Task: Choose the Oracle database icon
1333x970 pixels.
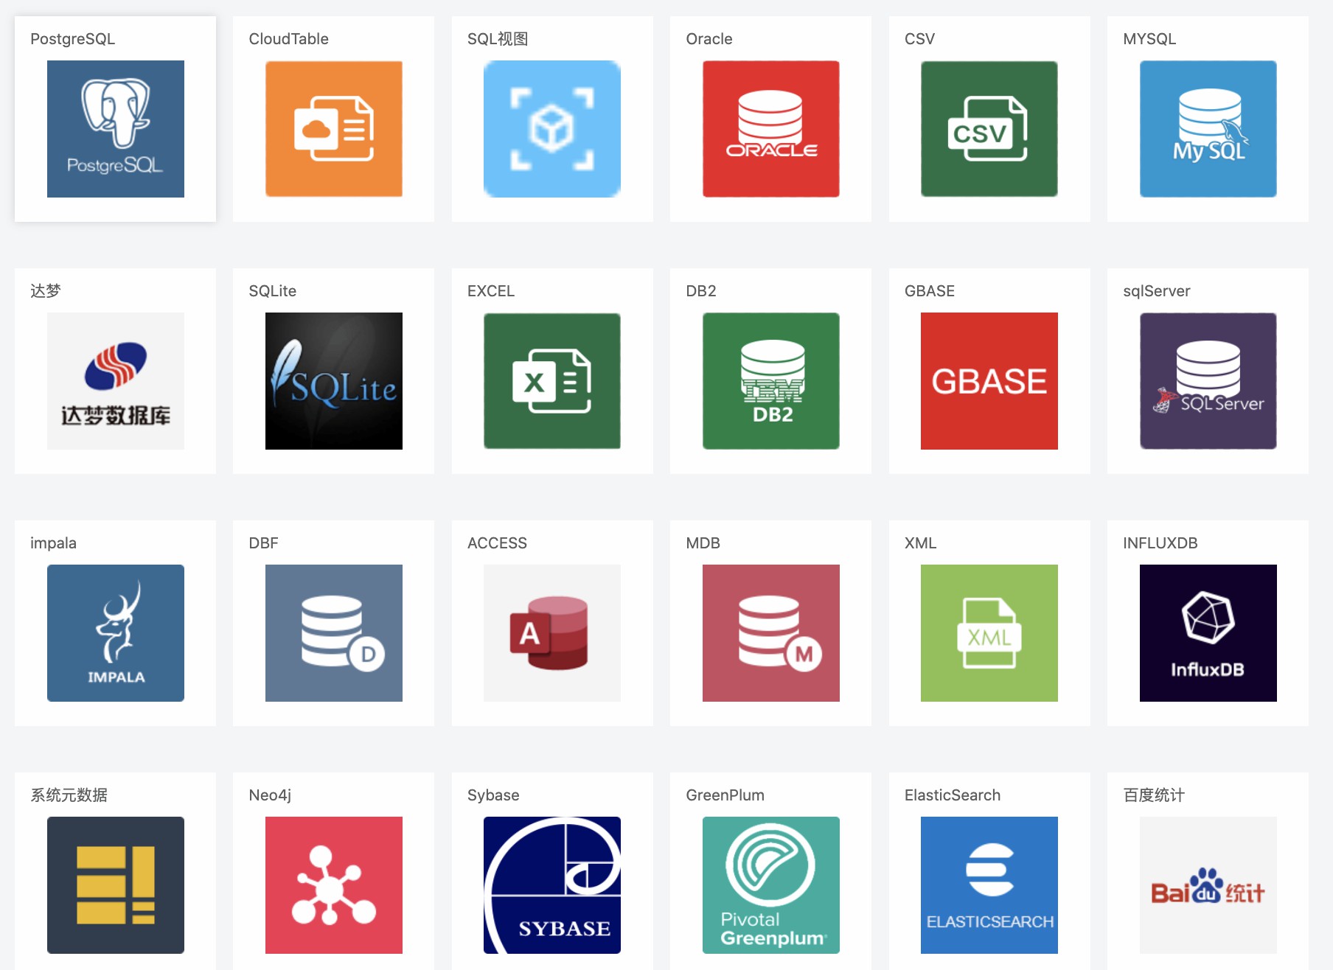Action: click(x=770, y=129)
